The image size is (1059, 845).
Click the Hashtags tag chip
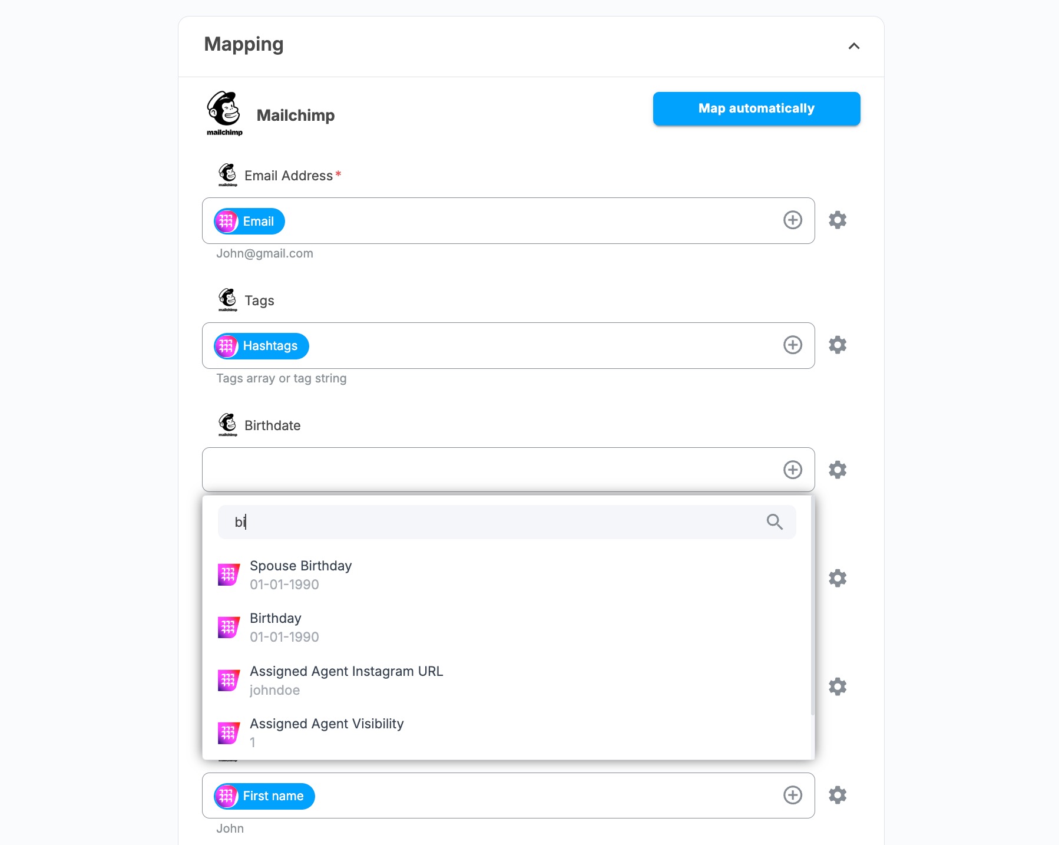261,346
